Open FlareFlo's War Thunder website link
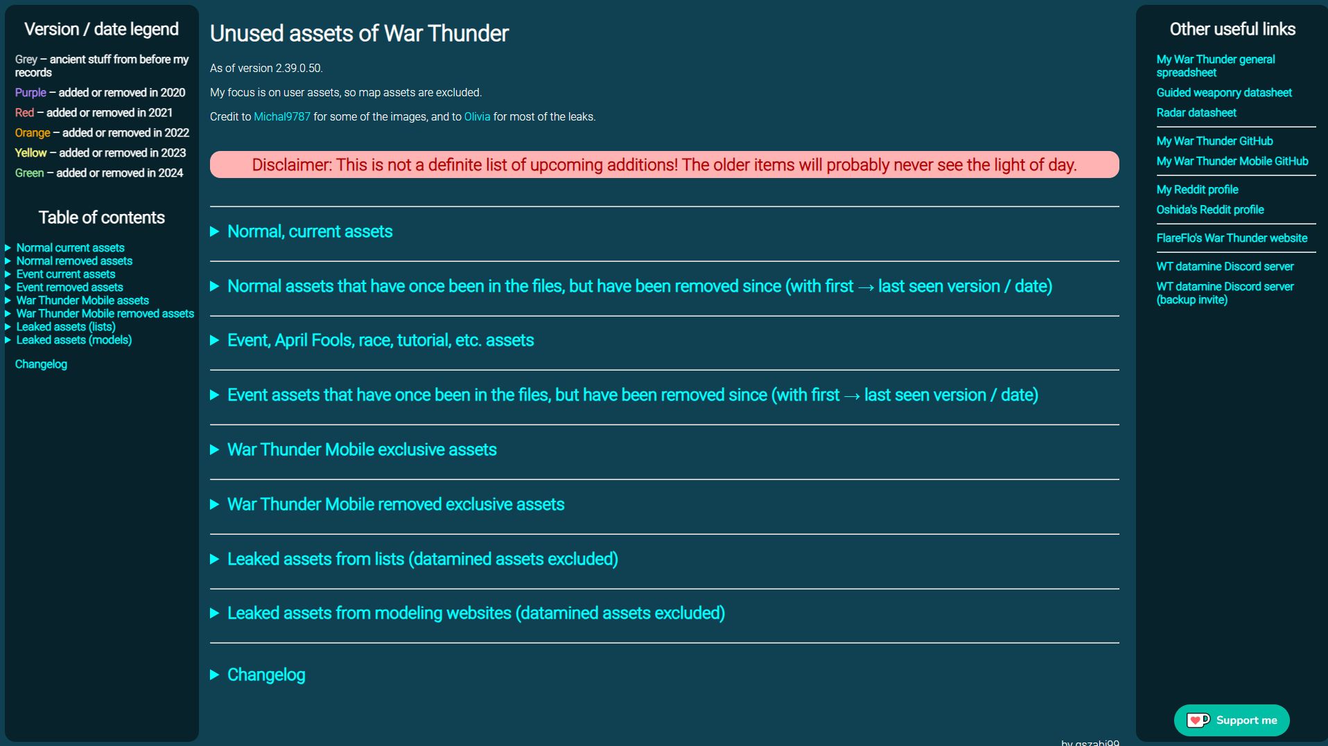 tap(1232, 238)
